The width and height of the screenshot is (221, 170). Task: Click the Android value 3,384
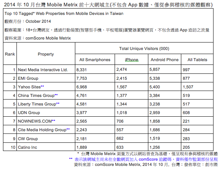[x=155, y=95]
